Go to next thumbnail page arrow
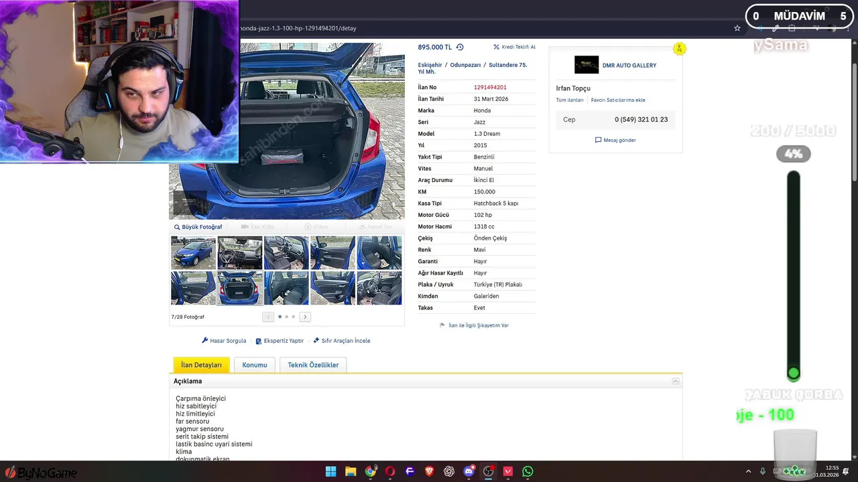This screenshot has width=858, height=482. click(305, 317)
